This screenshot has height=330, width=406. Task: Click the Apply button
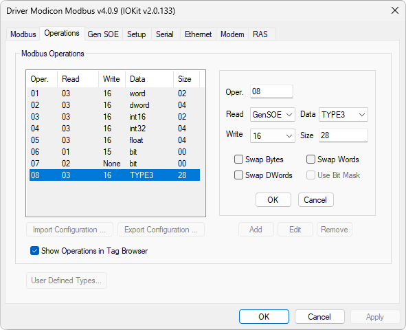click(x=375, y=316)
